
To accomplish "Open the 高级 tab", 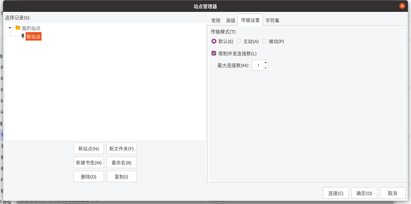I will [230, 21].
